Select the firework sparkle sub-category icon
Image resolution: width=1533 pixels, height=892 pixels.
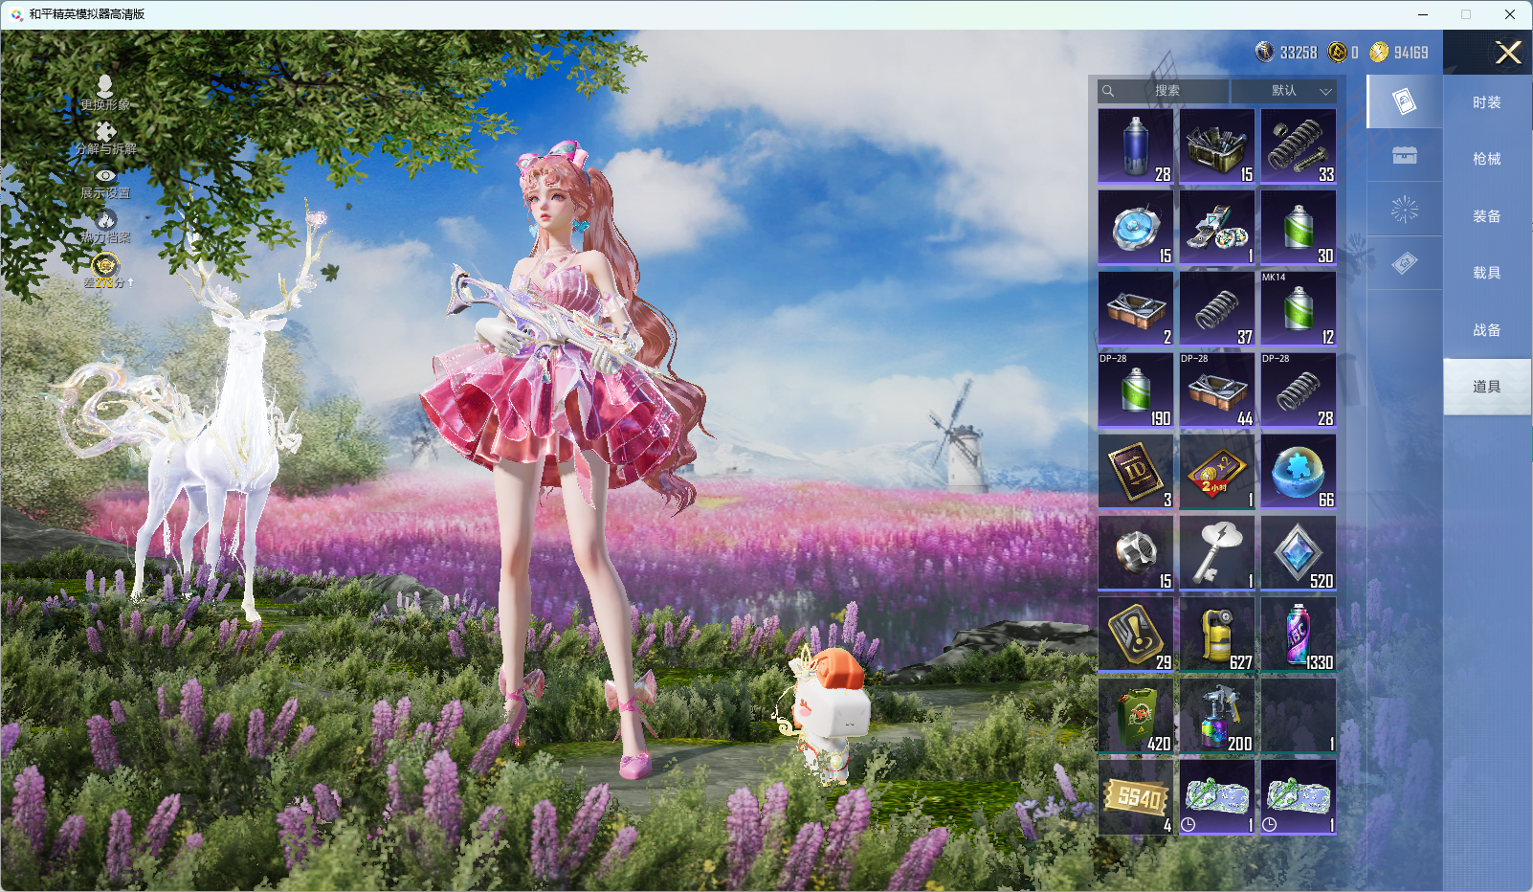(x=1405, y=209)
